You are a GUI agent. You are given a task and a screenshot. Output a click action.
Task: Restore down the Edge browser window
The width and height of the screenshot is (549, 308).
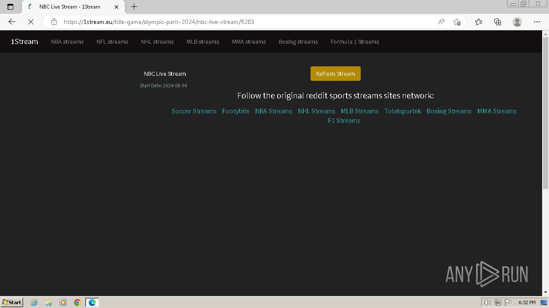[x=524, y=4]
